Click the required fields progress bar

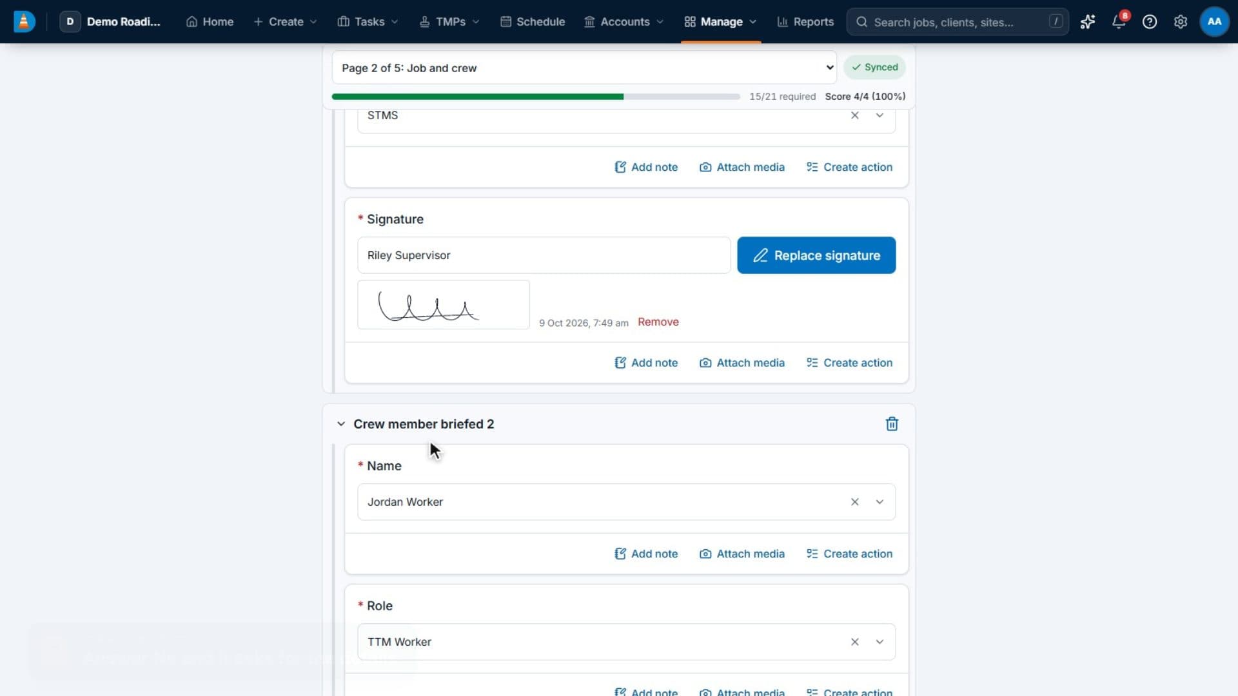536,97
